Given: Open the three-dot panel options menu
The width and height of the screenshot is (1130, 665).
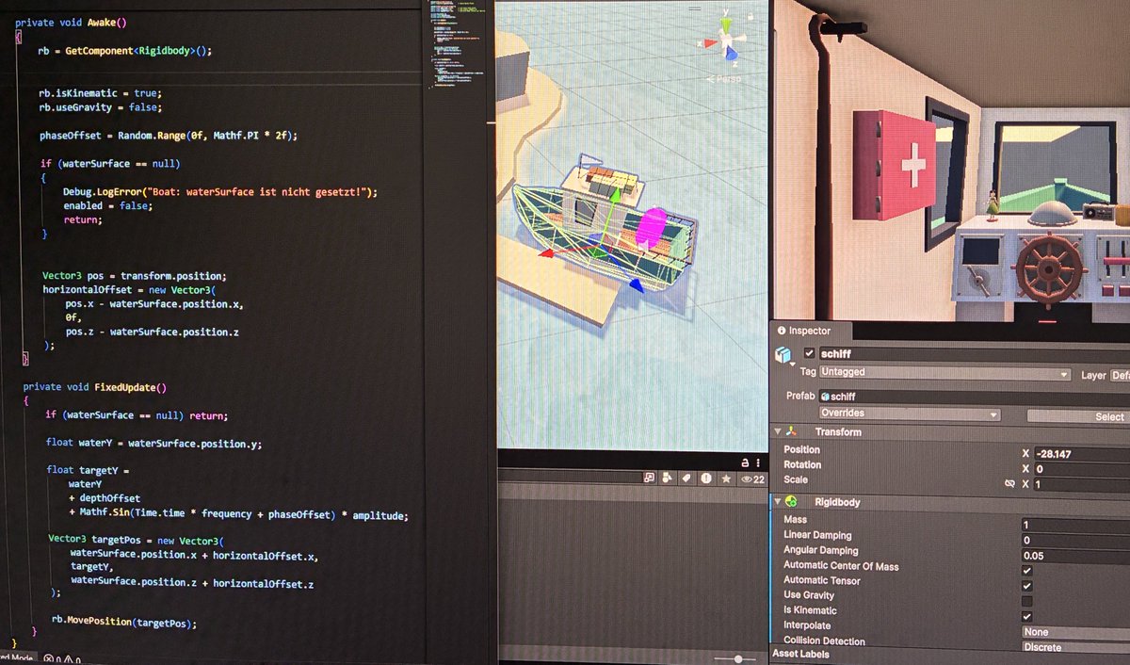Looking at the screenshot, I should 759,463.
